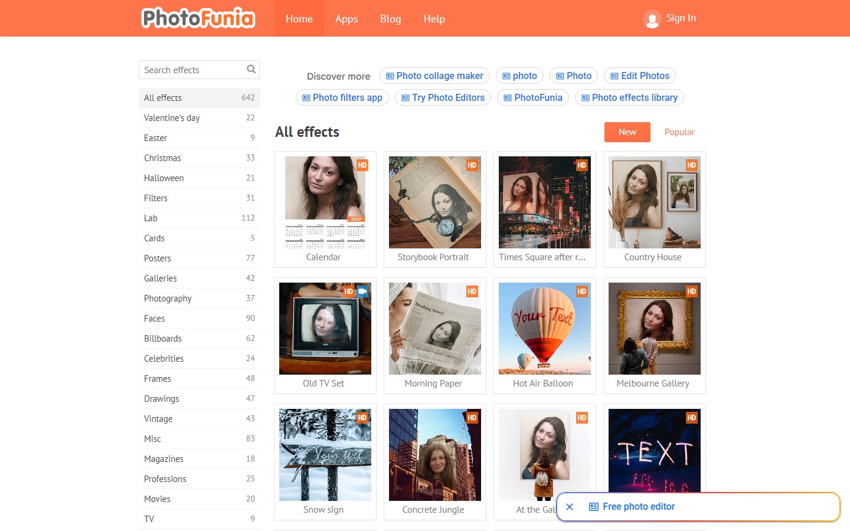This screenshot has height=531, width=850.
Task: Open the Hot Air Balloon effect thumbnail
Action: pyautogui.click(x=545, y=329)
